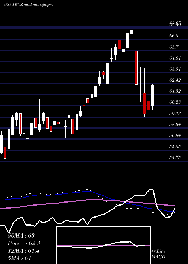Click the tall red candle after the peak
The image size is (188, 264).
136,68
